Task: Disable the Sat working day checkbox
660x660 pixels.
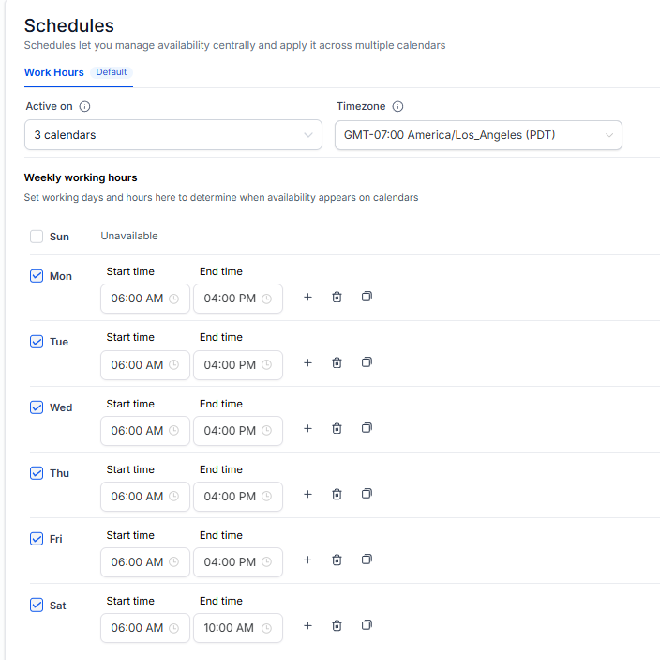Action: point(37,606)
